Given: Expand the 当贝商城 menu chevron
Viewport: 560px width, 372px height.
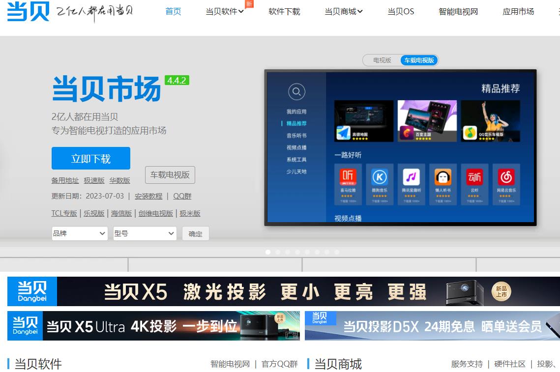Looking at the screenshot, I should click(360, 11).
